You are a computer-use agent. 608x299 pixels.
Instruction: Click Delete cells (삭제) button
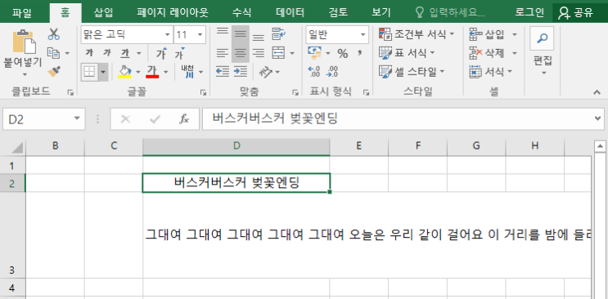488,53
